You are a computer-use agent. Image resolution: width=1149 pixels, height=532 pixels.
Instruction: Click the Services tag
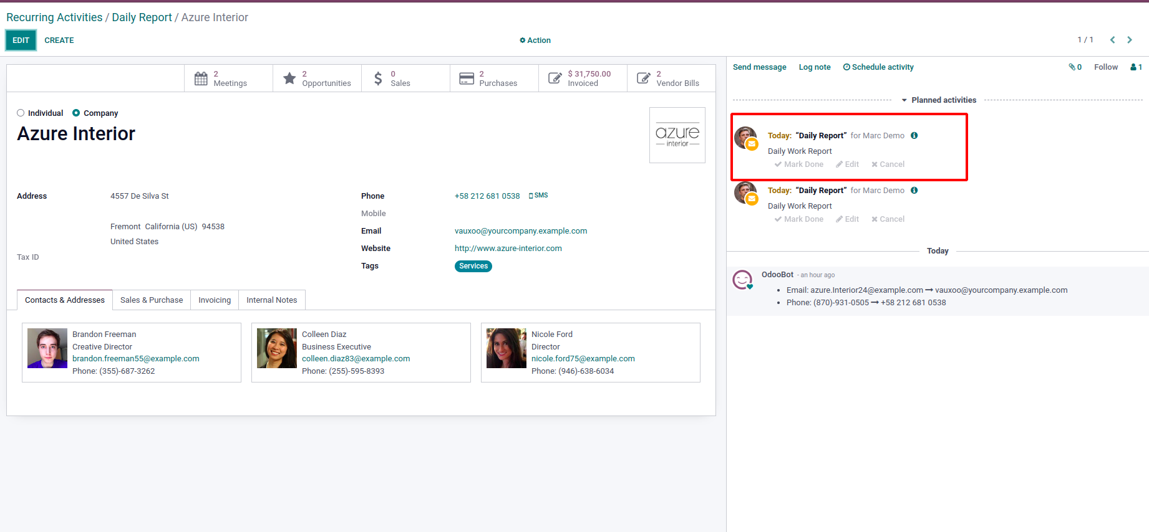tap(473, 266)
